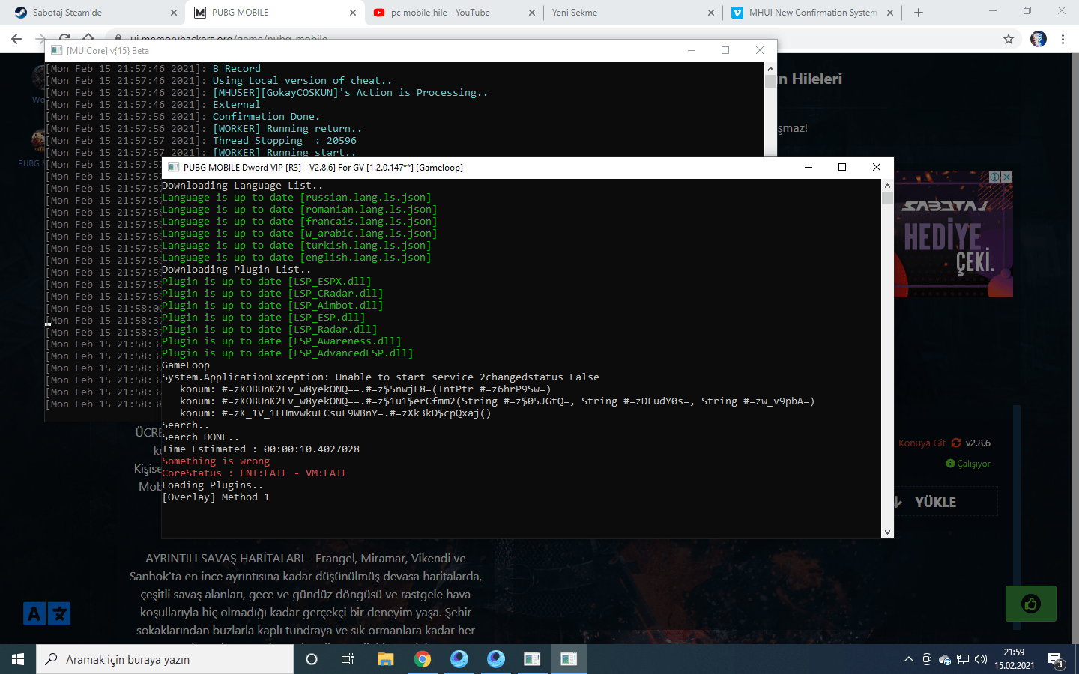This screenshot has height=674, width=1079.
Task: Click 'Using Local version of cheat..' log line
Action: coord(303,81)
